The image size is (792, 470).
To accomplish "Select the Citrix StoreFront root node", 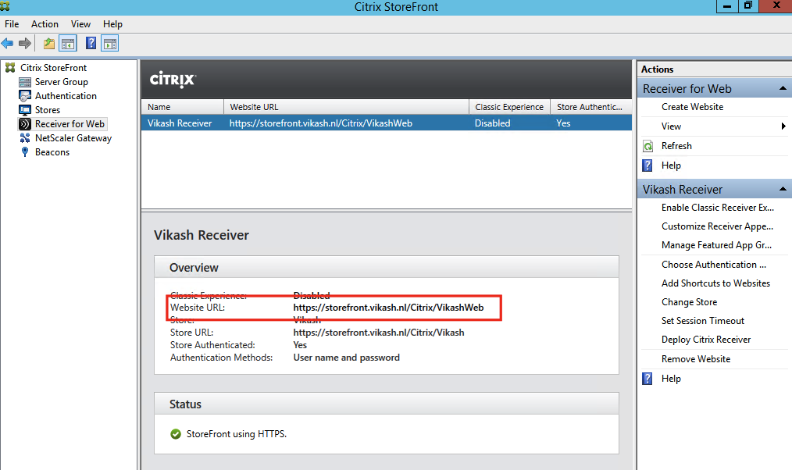I will (x=54, y=68).
